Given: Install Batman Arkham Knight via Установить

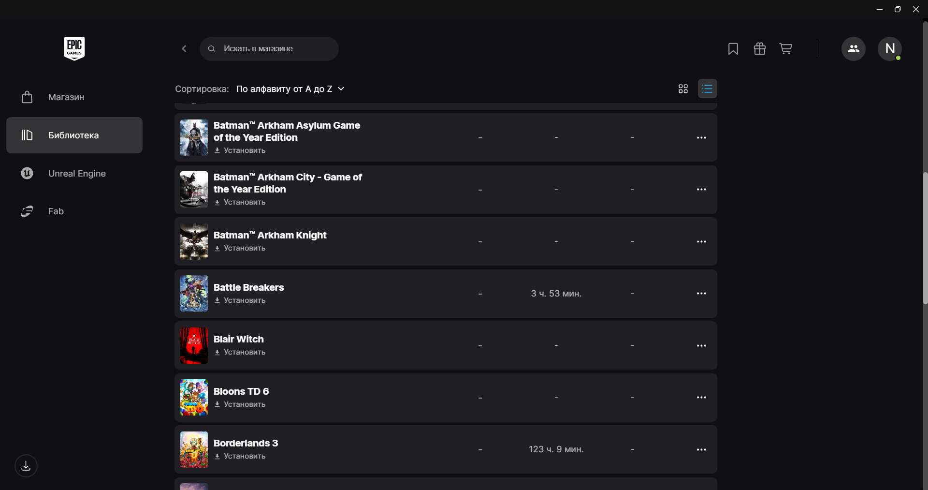Looking at the screenshot, I should 244,249.
